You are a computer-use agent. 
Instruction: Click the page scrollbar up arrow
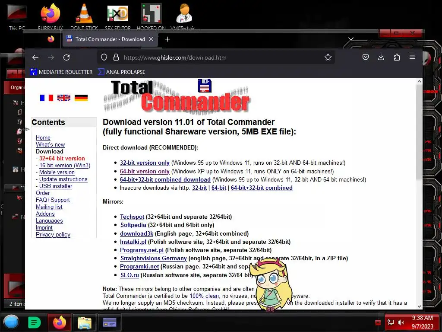point(419,81)
